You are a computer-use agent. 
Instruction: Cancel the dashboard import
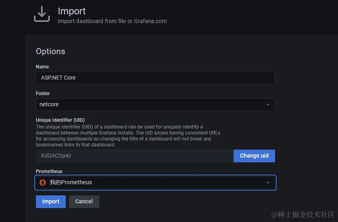[x=84, y=202]
